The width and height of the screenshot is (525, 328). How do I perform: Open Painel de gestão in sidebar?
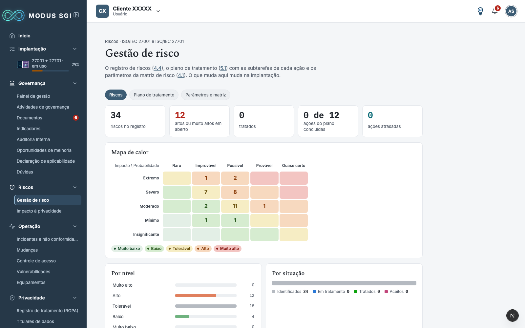[48, 96]
